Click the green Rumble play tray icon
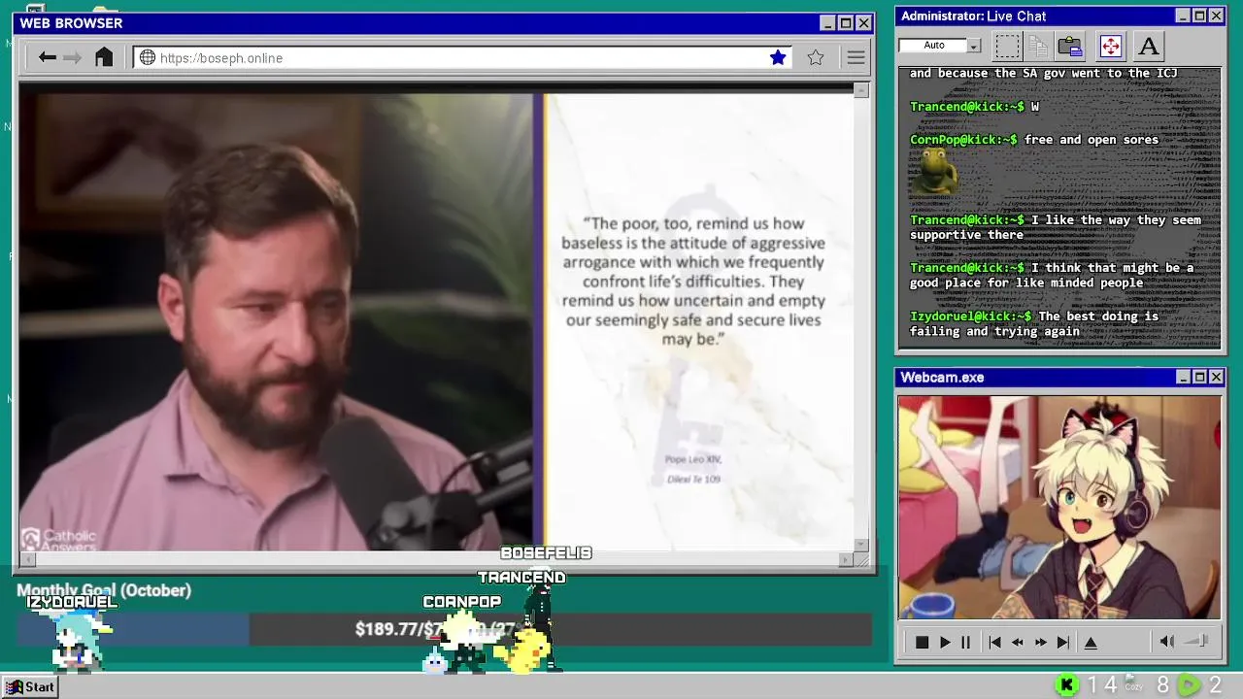Viewport: 1243px width, 699px height. (x=1188, y=685)
